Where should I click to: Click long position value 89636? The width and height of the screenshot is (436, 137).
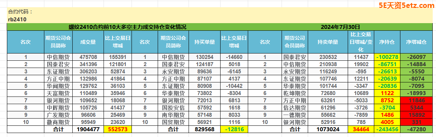pos(205,72)
